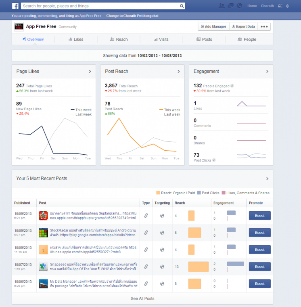
Task: Expand the Post Reach panel arrow
Action: pyautogui.click(x=179, y=71)
